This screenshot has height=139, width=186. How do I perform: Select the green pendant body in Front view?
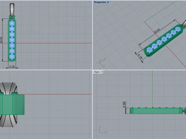pyautogui.click(x=12, y=105)
